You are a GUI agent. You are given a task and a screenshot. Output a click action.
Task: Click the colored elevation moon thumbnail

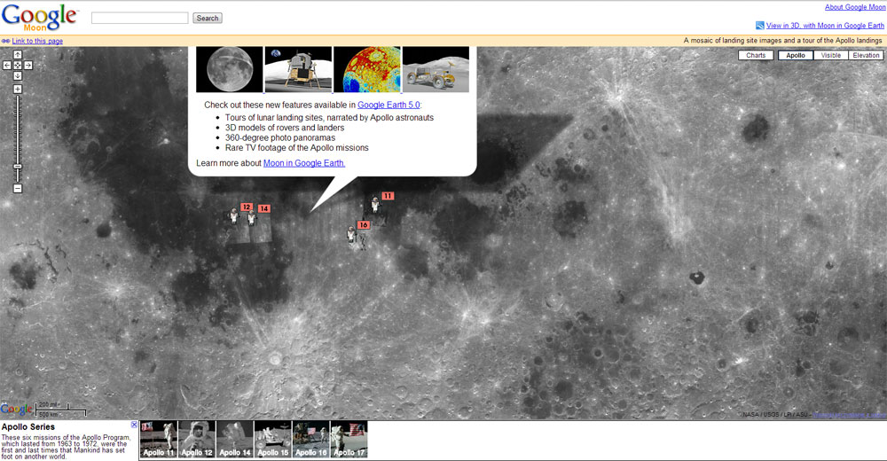coord(367,69)
